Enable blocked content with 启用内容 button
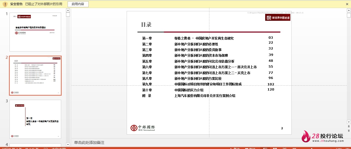Screen dimensions: 351x149 (x=78, y=4)
